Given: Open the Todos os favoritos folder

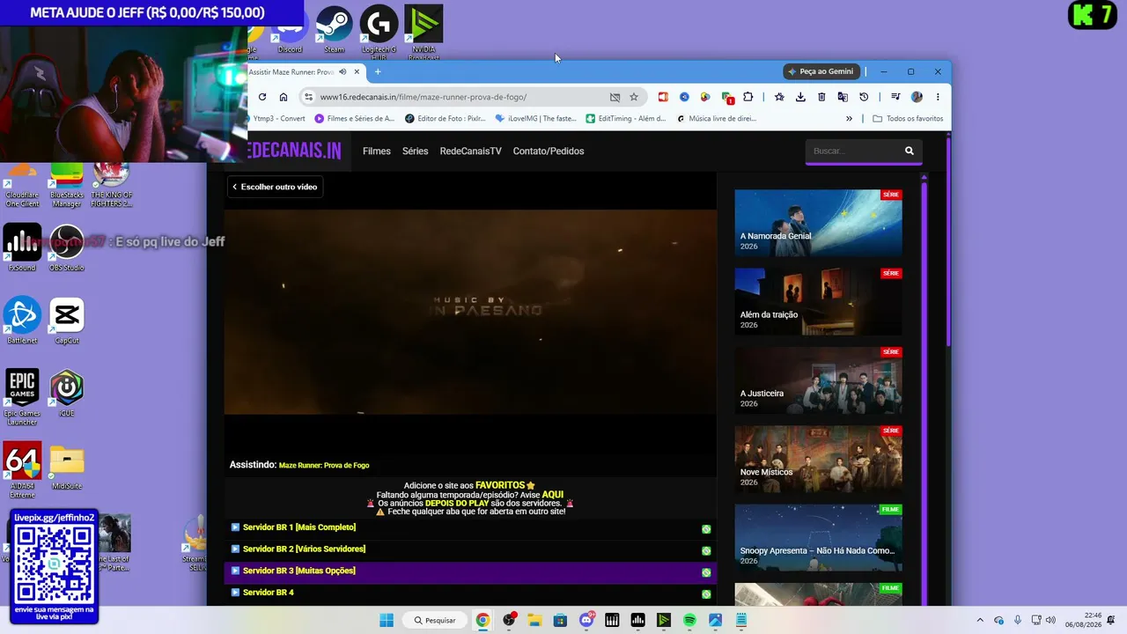Looking at the screenshot, I should coord(908,118).
